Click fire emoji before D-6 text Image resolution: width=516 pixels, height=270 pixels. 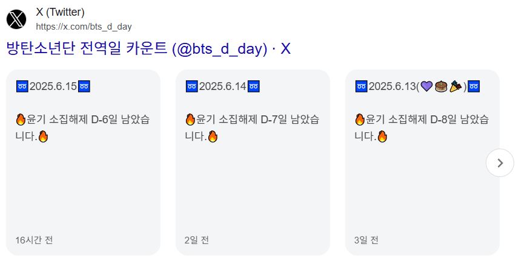(21, 120)
